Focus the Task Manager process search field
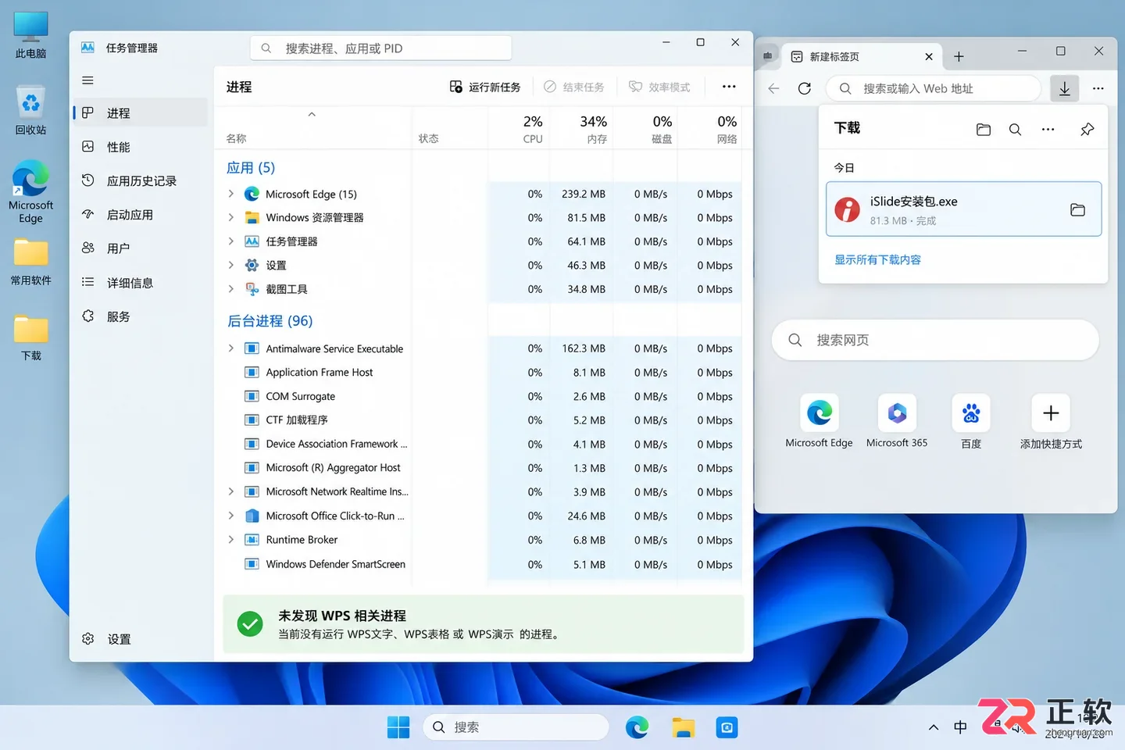The height and width of the screenshot is (750, 1125). pyautogui.click(x=380, y=48)
